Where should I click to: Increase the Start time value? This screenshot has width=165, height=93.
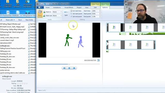(100, 10)
